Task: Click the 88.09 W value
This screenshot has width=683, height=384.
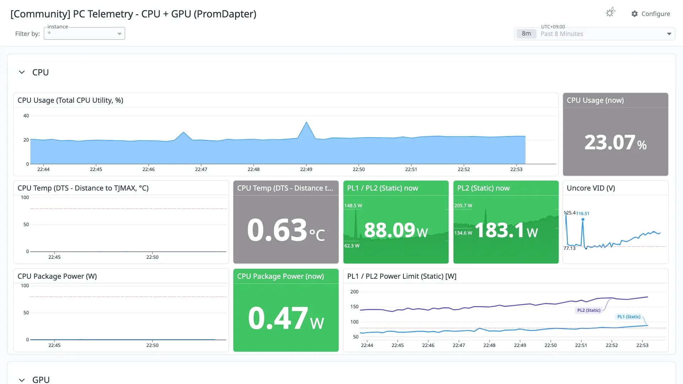Action: point(396,230)
